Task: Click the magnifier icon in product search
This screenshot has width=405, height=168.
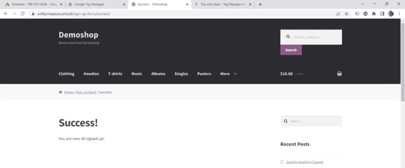Action: [x=288, y=37]
